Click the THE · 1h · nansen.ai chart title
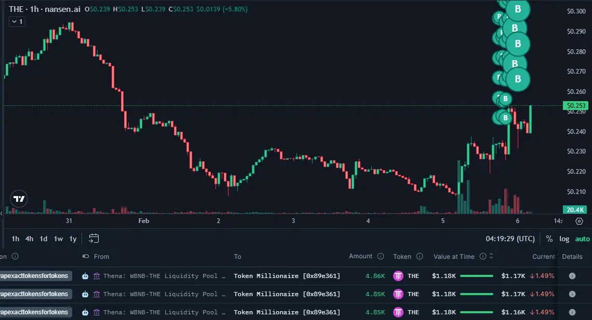 point(45,9)
